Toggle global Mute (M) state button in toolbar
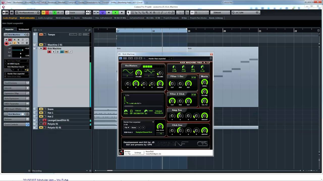This screenshot has height=181, width=323. coord(43,13)
